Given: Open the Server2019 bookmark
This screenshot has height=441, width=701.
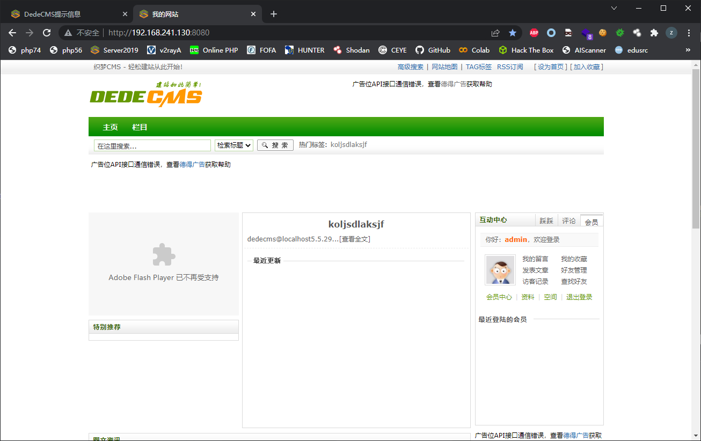Looking at the screenshot, I should point(114,50).
